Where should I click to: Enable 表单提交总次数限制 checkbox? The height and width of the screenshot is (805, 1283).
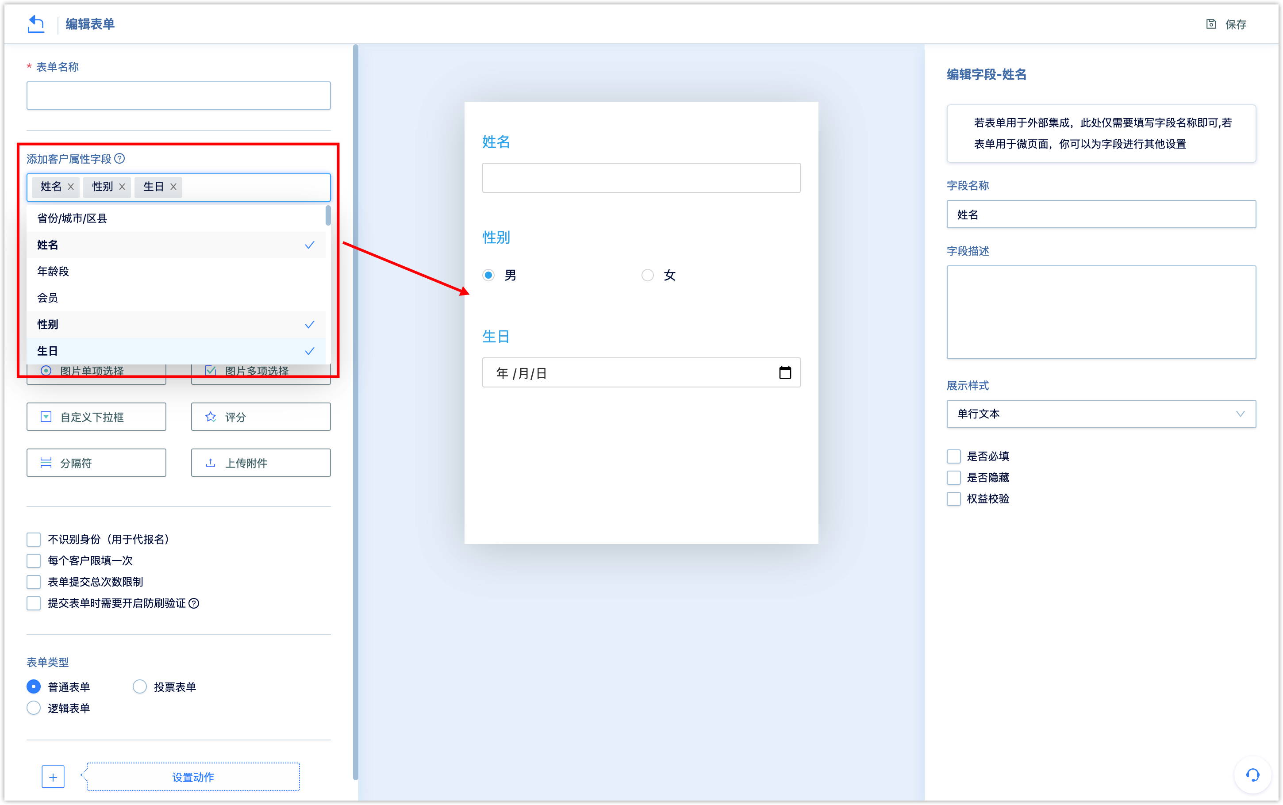tap(34, 582)
